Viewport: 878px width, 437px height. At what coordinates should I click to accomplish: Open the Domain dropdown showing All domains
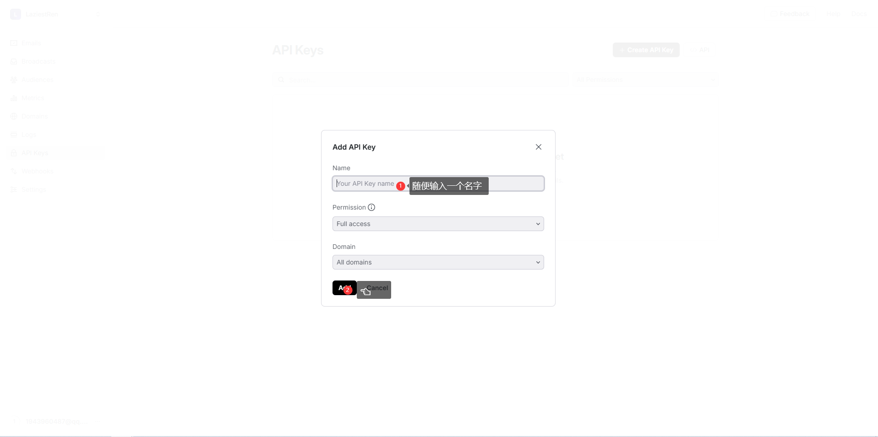pos(438,262)
